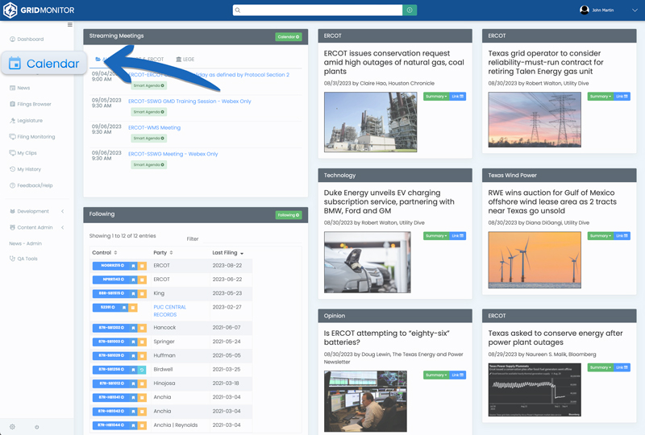
Task: Open settings via the bottom gear icon
Action: click(12, 427)
